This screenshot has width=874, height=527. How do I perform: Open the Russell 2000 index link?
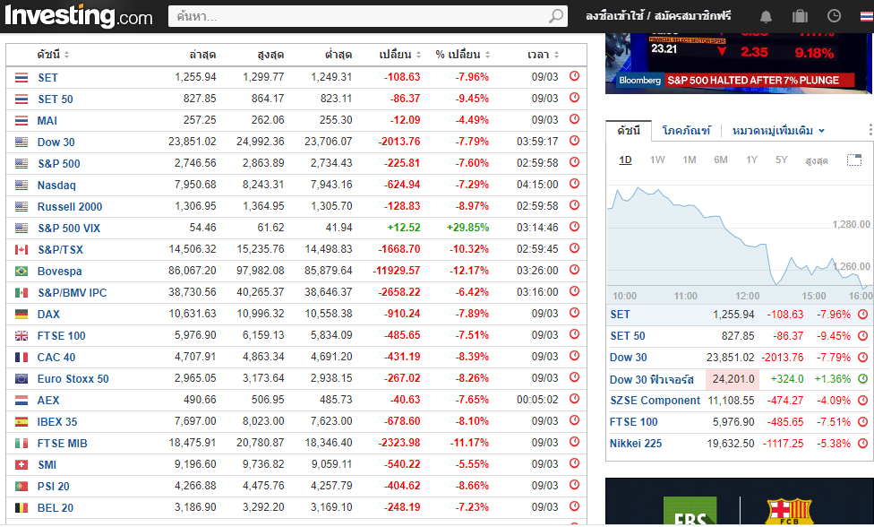point(70,207)
